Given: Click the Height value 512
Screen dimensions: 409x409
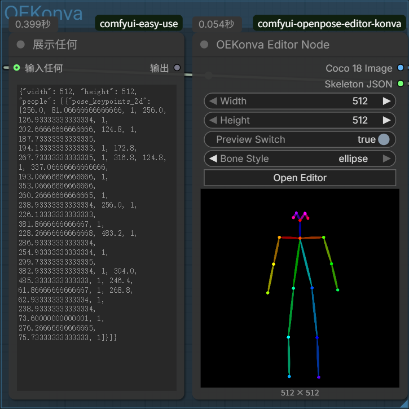Looking at the screenshot, I should pos(360,120).
